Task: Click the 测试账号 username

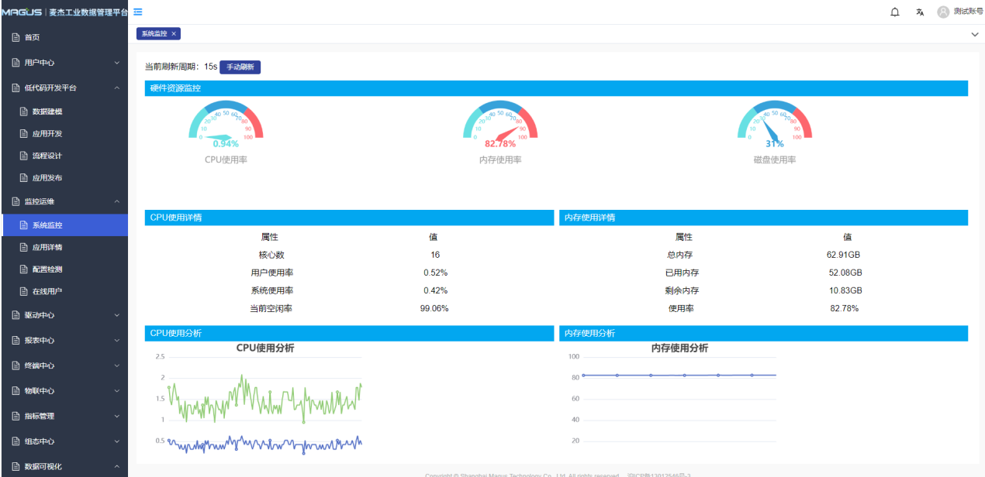Action: click(x=968, y=12)
